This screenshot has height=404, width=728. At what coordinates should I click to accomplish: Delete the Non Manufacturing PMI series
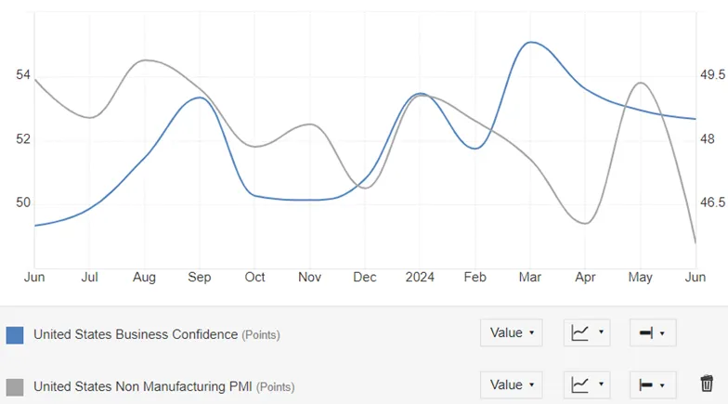coord(707,384)
